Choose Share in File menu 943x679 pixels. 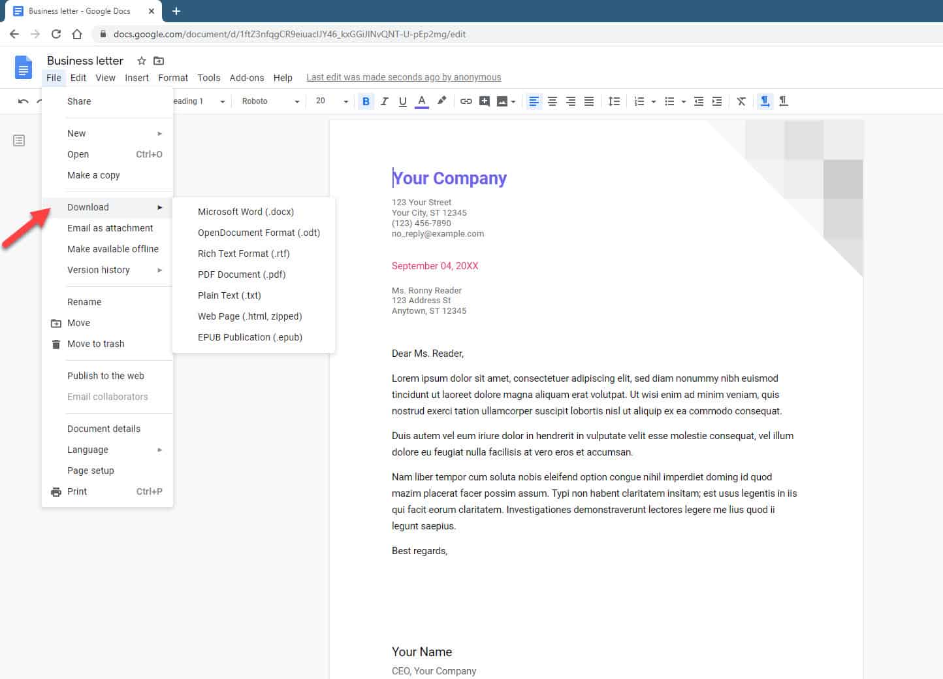[108, 101]
